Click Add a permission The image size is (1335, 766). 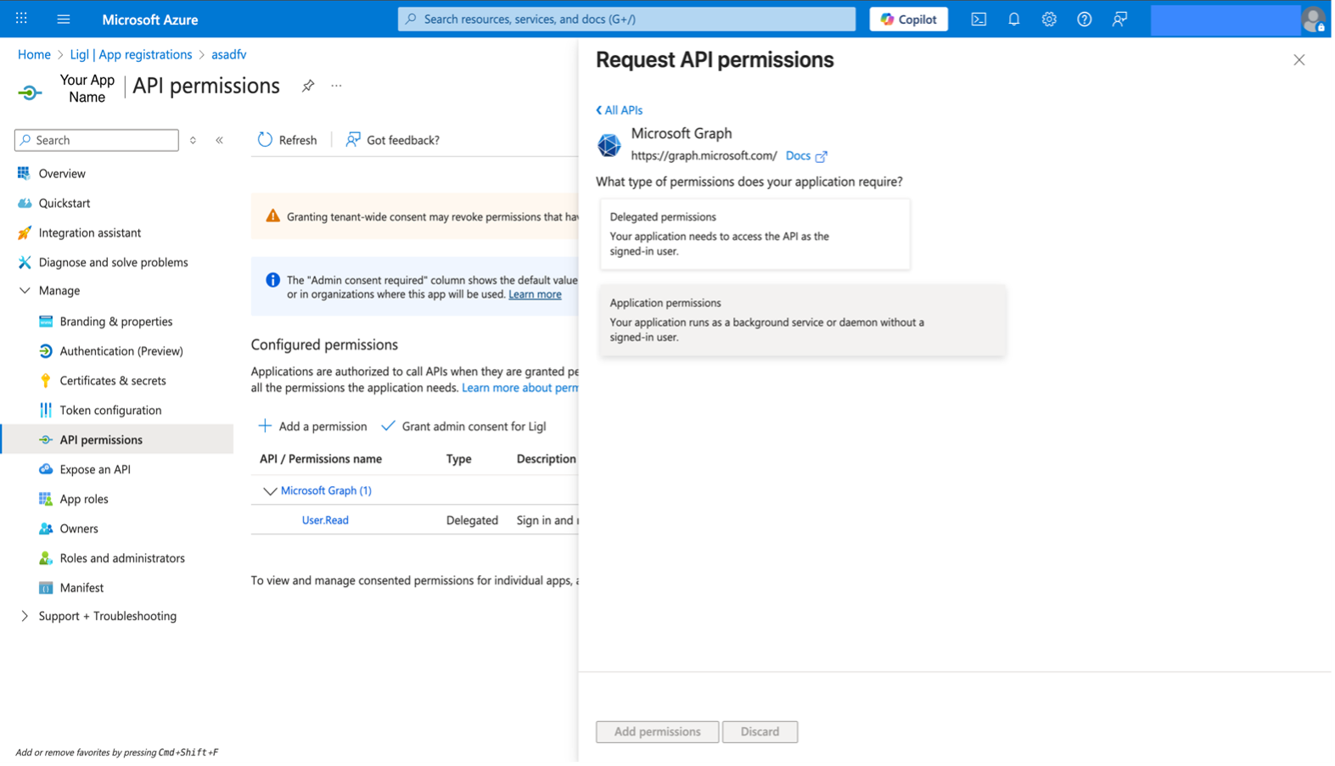313,428
